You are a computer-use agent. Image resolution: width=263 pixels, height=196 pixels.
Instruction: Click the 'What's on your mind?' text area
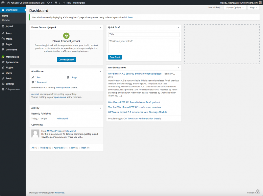[144, 46]
